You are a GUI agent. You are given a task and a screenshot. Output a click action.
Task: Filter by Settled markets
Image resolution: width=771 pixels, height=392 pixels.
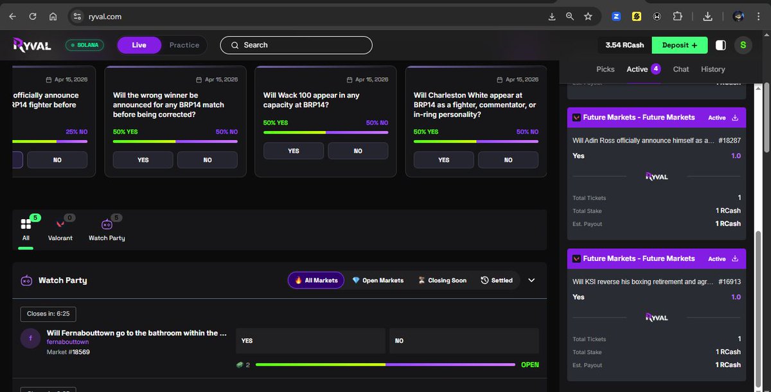point(497,280)
